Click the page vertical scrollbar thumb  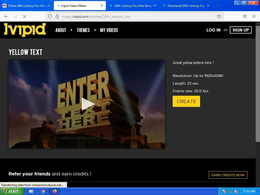point(258,84)
